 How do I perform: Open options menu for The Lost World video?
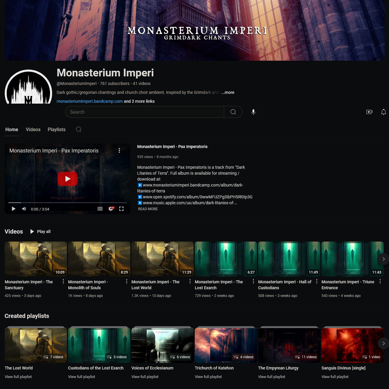pyautogui.click(x=190, y=281)
